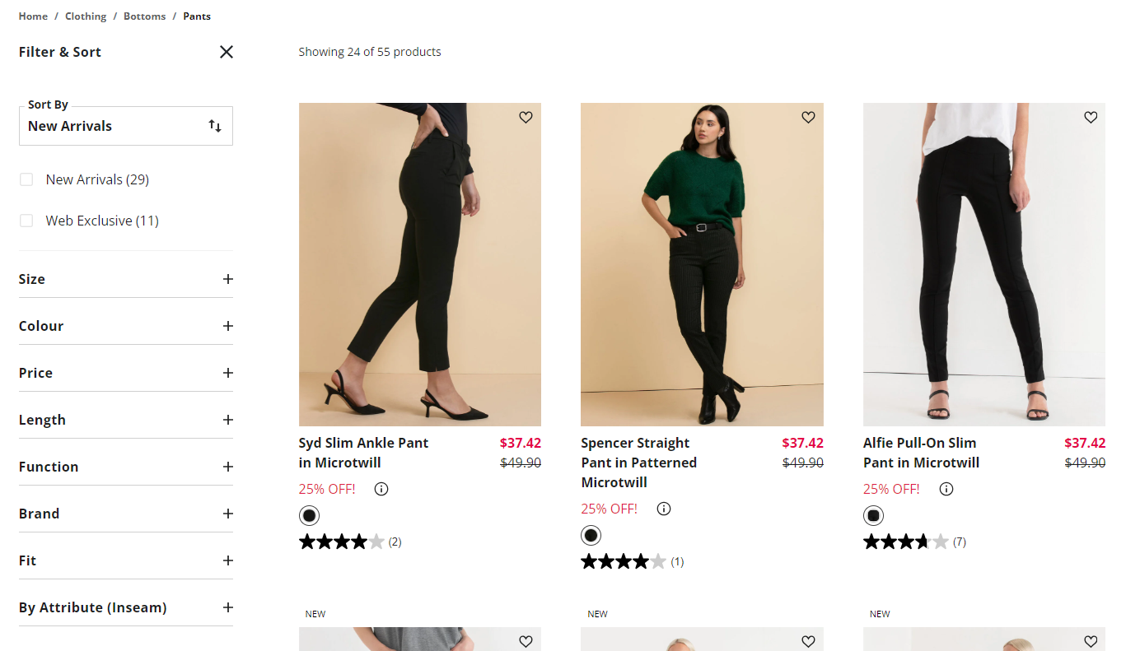The width and height of the screenshot is (1140, 651).
Task: Select black swatch for Spencer Straight Pant
Action: (591, 535)
